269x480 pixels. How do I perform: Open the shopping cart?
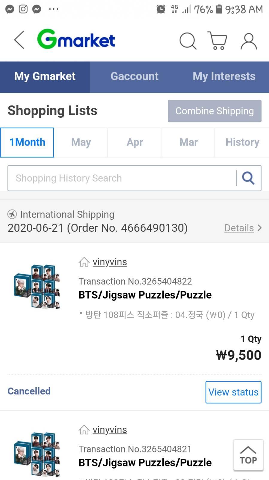tap(218, 41)
